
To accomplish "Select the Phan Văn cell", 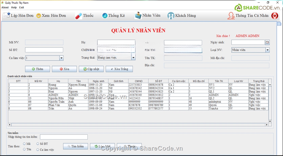I will (x=58, y=105).
